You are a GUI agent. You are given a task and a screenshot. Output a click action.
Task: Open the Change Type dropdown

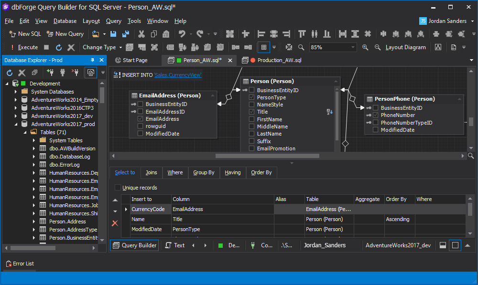102,47
